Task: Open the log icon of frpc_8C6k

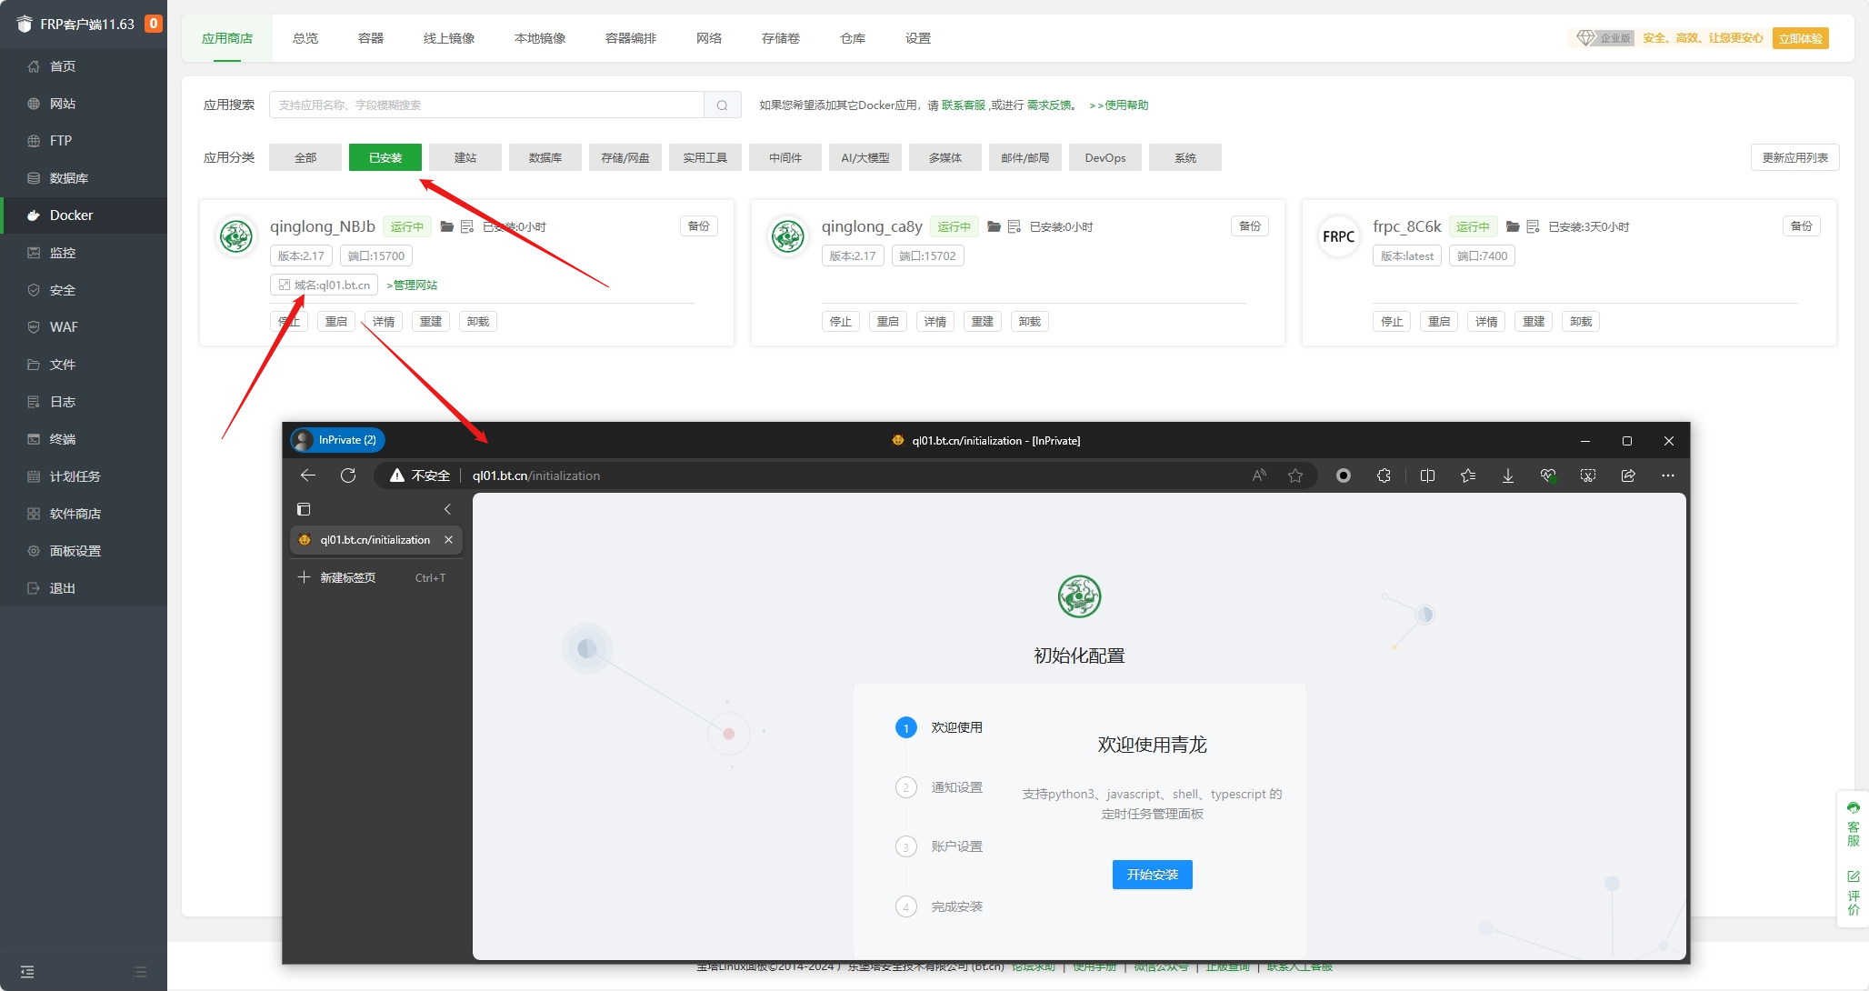Action: tap(1533, 226)
